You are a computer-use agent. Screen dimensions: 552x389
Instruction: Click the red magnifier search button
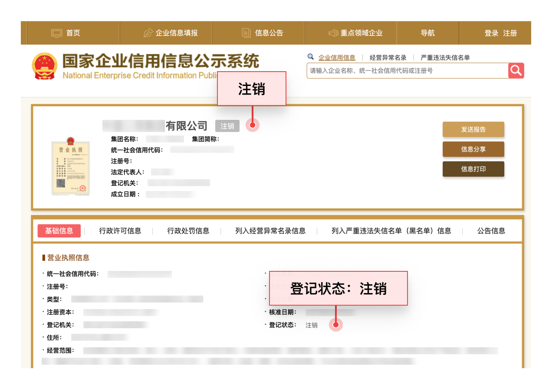pos(516,70)
